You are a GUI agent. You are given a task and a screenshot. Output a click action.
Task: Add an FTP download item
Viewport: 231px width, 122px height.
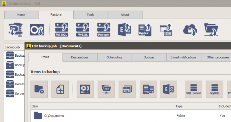[x=106, y=89]
